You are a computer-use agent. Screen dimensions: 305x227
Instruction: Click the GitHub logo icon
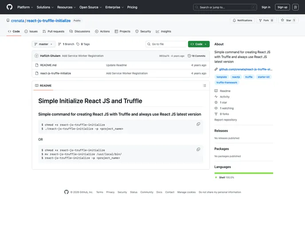(10, 7)
